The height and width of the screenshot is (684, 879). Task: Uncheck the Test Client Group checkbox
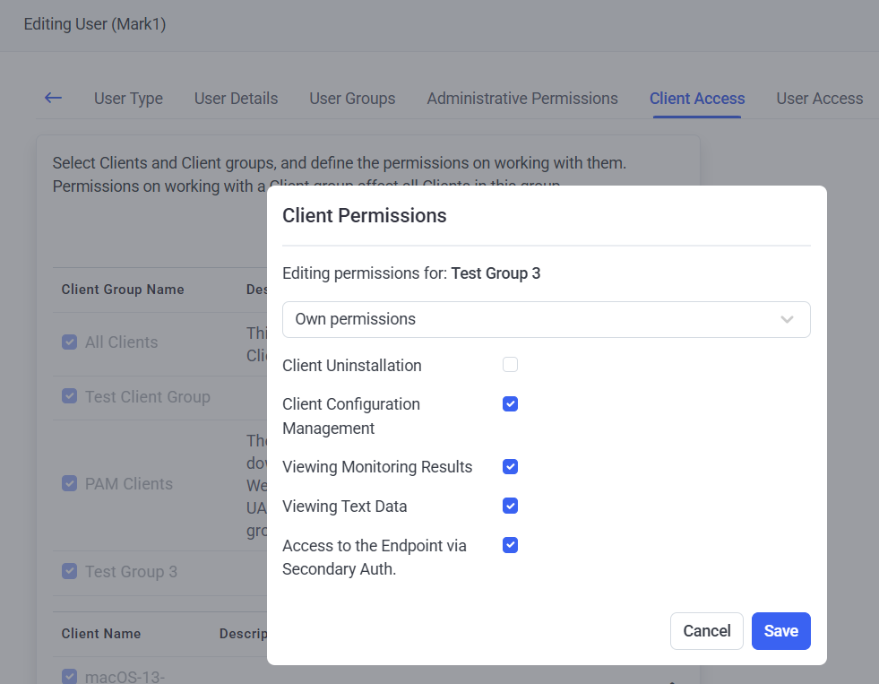tap(69, 396)
